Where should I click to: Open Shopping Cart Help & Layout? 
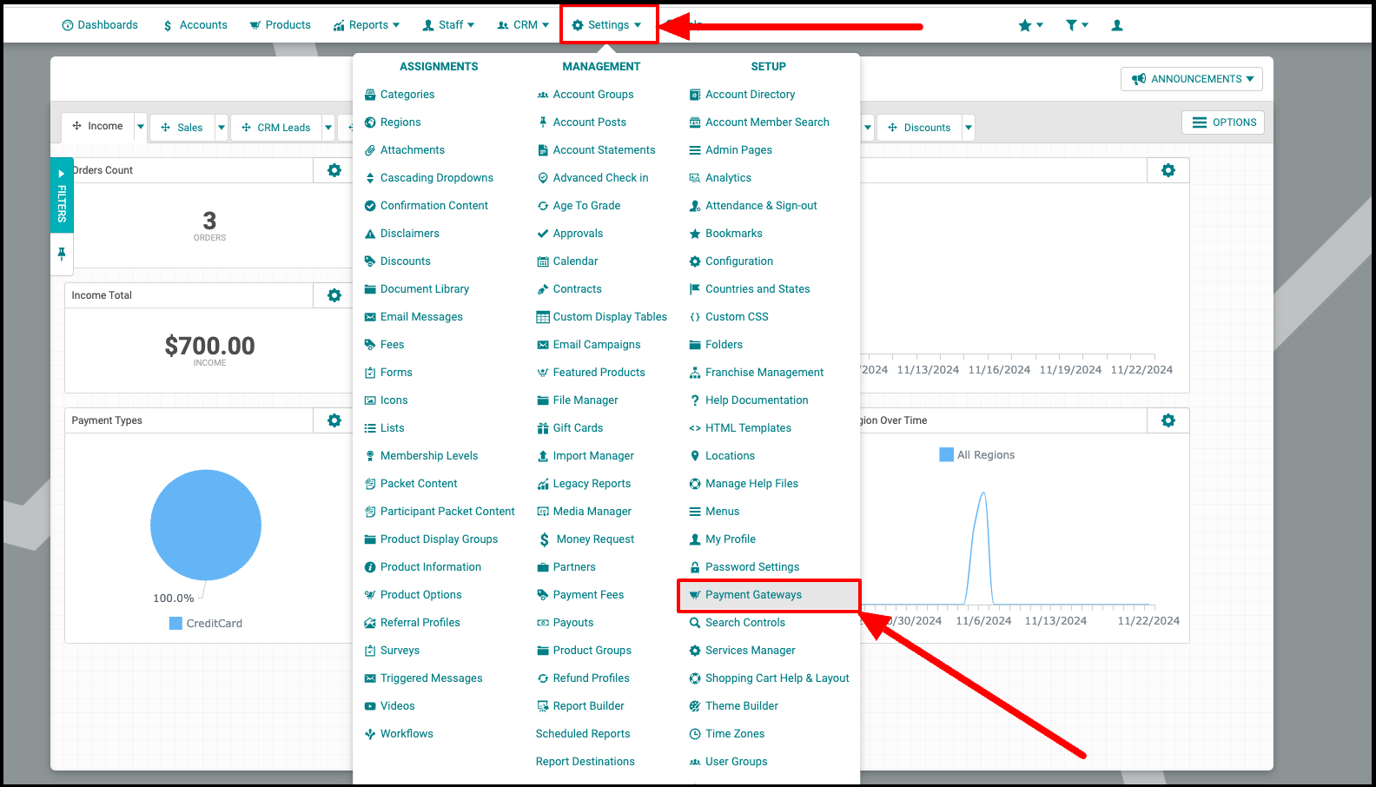click(770, 678)
